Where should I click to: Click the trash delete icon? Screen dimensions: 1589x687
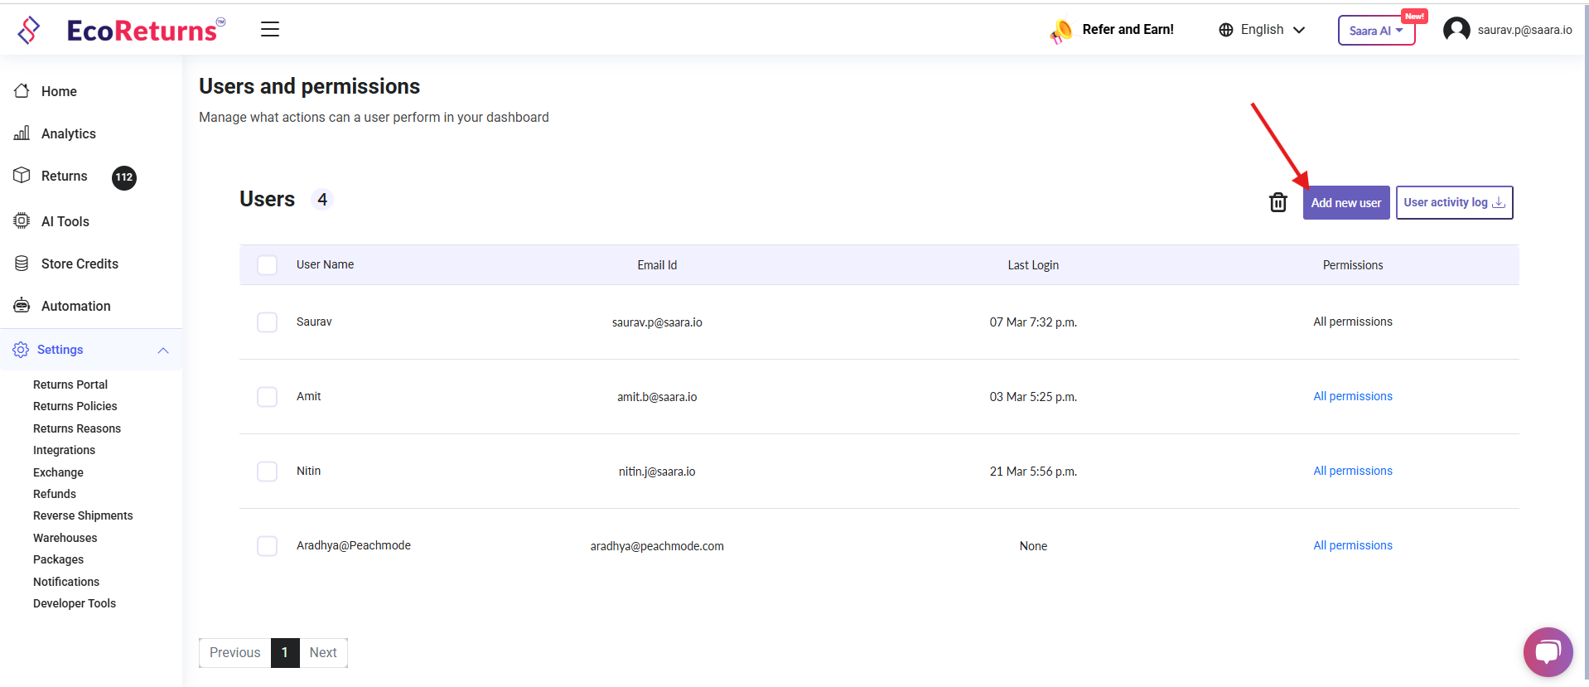tap(1277, 202)
